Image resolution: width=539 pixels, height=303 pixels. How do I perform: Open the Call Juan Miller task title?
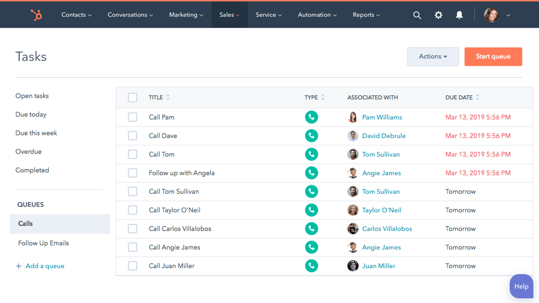click(171, 266)
